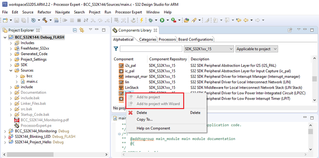
Task: Open the Refactor menu
Action: point(44,12)
